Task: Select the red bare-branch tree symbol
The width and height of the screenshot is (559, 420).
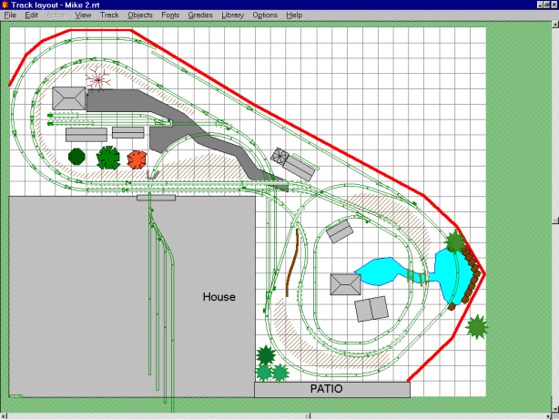Action: [x=97, y=79]
